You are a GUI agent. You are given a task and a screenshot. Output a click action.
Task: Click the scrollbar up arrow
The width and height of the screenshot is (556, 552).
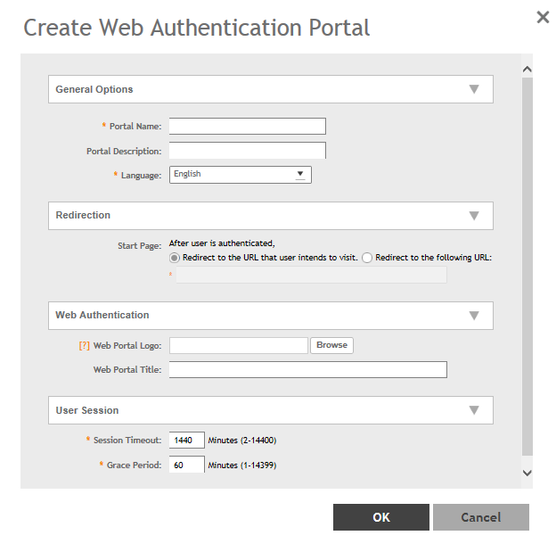point(527,69)
